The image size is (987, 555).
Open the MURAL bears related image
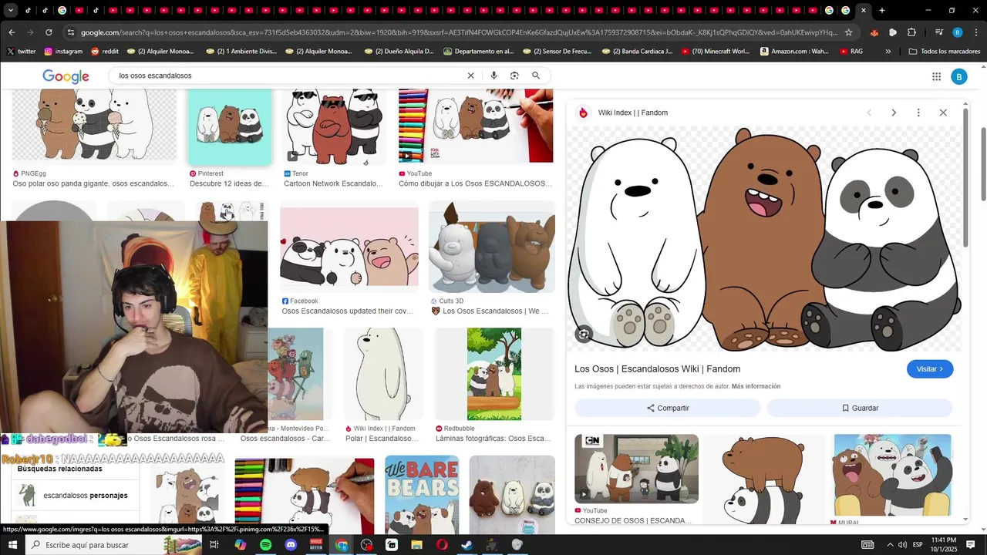pos(892,475)
